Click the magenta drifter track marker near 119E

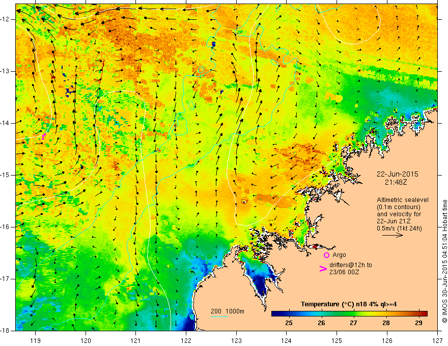[44, 136]
